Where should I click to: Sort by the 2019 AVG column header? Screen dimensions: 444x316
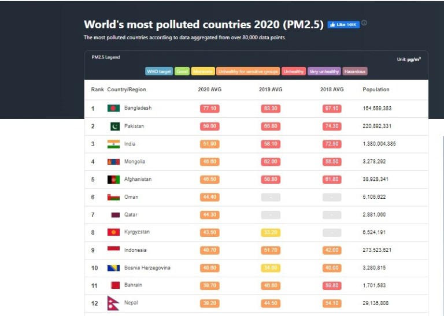pyautogui.click(x=271, y=90)
